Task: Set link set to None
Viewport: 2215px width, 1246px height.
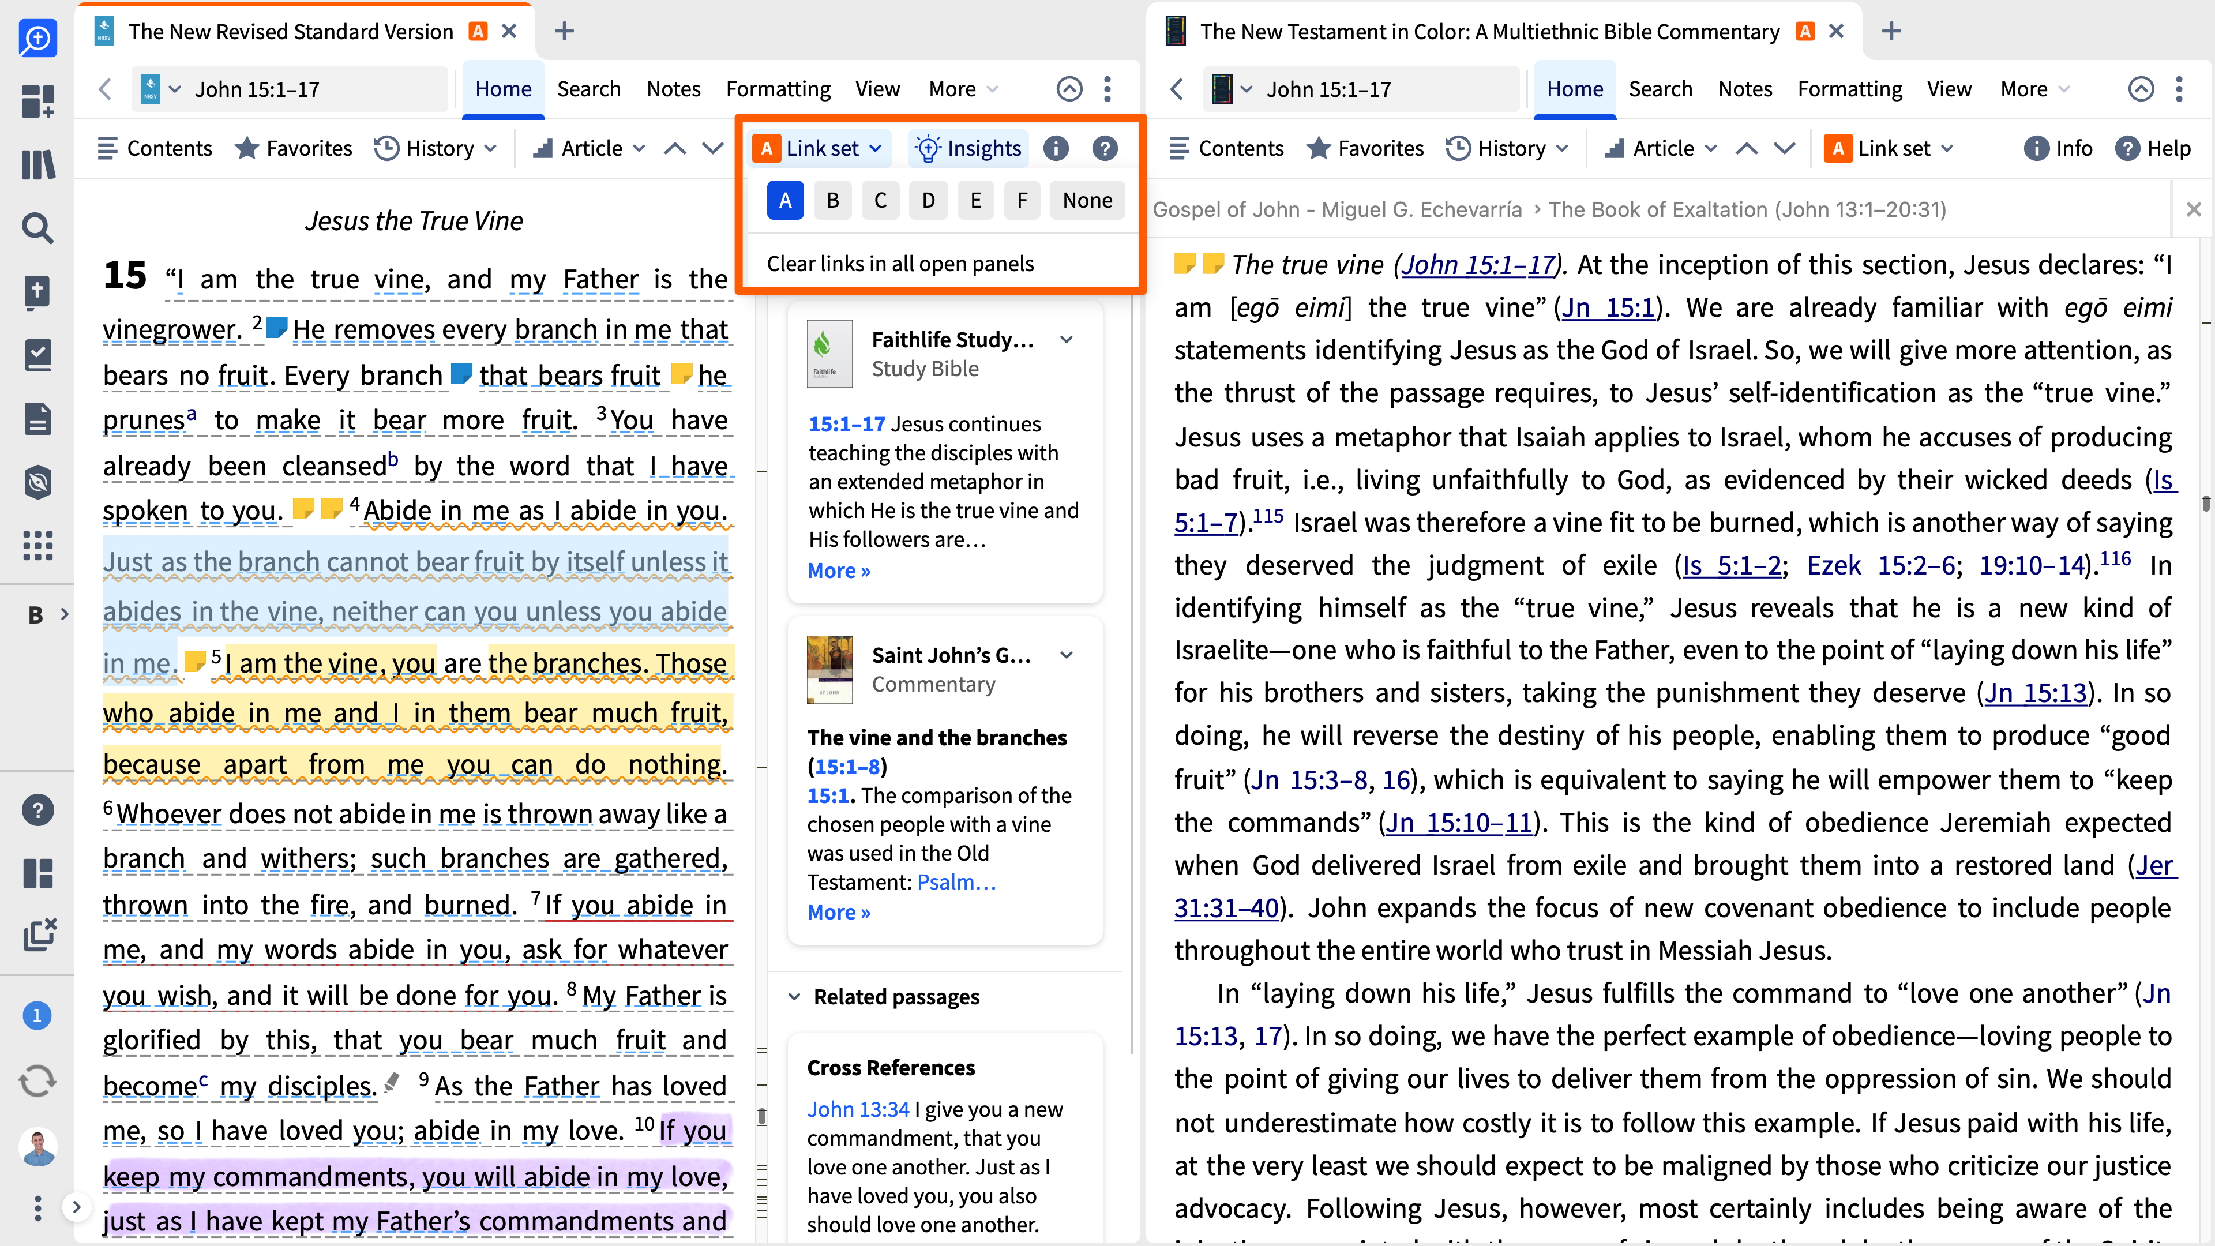Action: (1087, 200)
